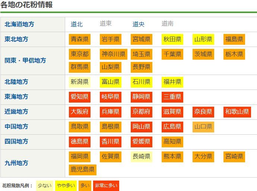Open the 鹿児島県 pollen page
The height and width of the screenshot is (191, 257).
(82, 170)
